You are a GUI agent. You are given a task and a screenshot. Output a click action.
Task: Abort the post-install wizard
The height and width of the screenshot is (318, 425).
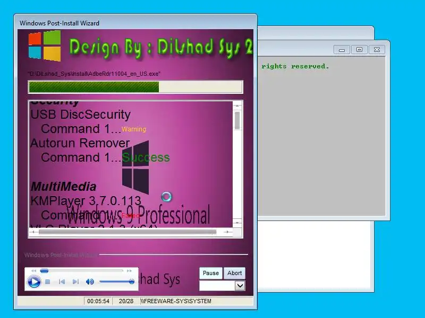pyautogui.click(x=234, y=273)
